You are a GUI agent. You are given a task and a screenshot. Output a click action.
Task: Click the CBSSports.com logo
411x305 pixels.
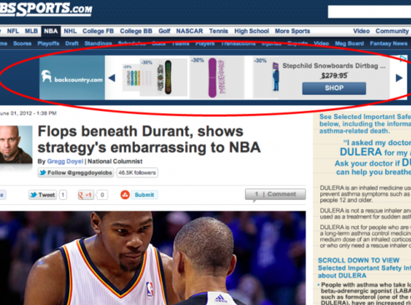[46, 8]
